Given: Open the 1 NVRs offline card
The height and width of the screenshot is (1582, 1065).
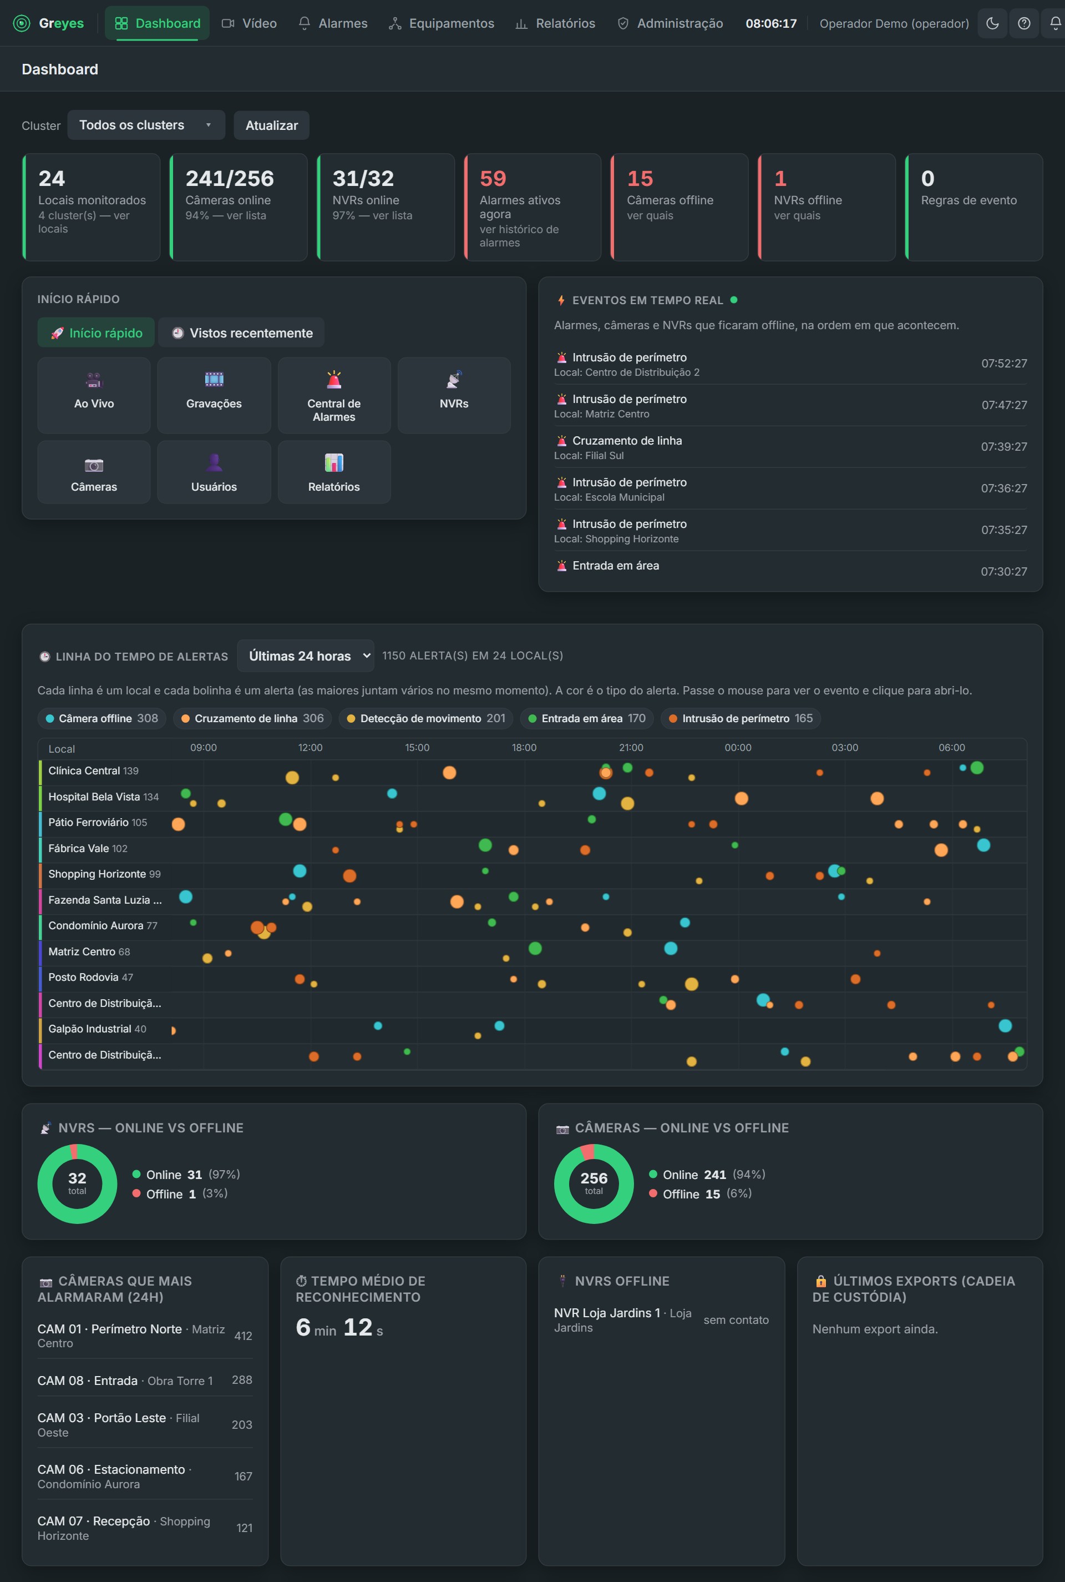Looking at the screenshot, I should [x=826, y=207].
